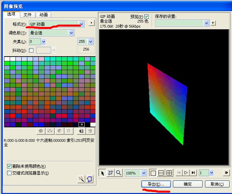
Task: Open the 100% zoom level dropdown
Action: 144,173
